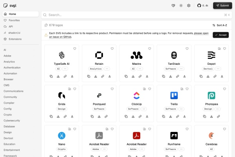Open the API page in sidebar
Image resolution: width=235 pixels, height=157 pixels.
click(x=20, y=26)
